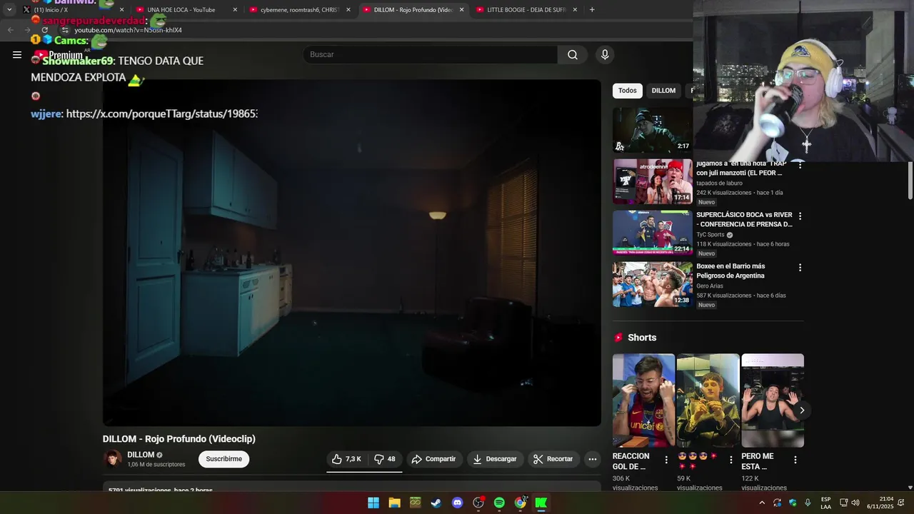914x514 pixels.
Task: Click the scrollbar down arrow
Action: 910,488
